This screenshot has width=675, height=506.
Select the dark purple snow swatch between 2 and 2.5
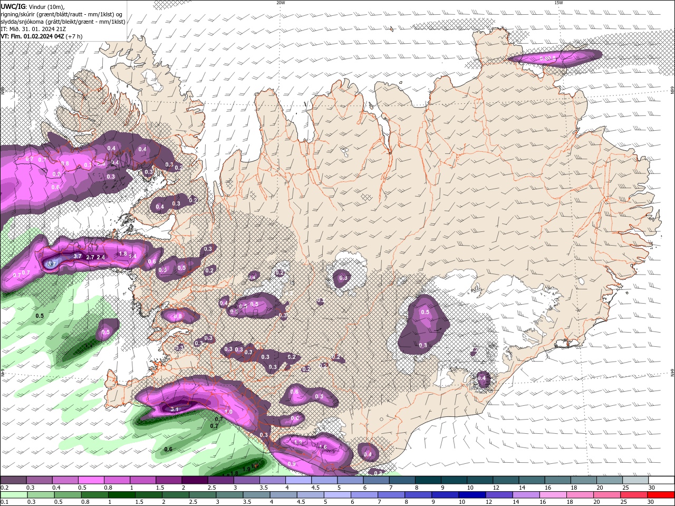click(x=195, y=480)
